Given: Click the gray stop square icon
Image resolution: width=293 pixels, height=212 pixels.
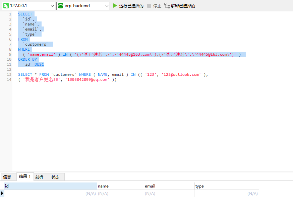Looking at the screenshot, I should click(x=149, y=6).
